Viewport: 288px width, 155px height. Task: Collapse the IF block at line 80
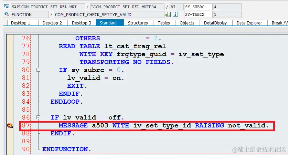(x=38, y=70)
